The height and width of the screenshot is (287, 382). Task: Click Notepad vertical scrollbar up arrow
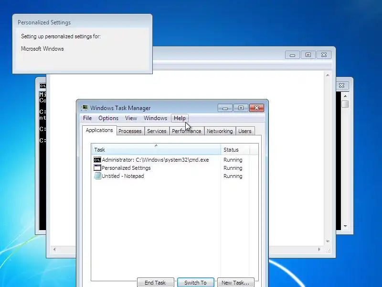(x=328, y=75)
